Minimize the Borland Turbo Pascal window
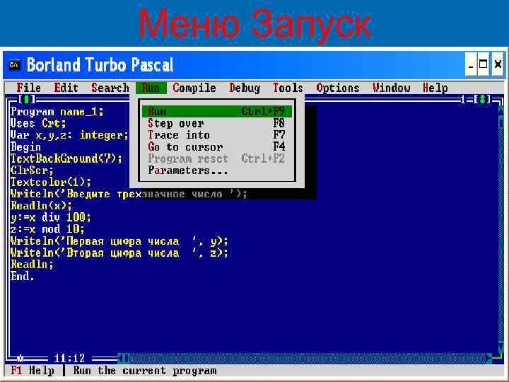Screen dimensions: 509x382 click(471, 64)
